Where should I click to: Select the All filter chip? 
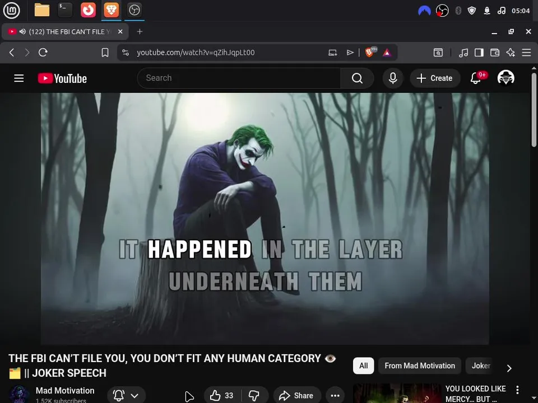(x=363, y=365)
